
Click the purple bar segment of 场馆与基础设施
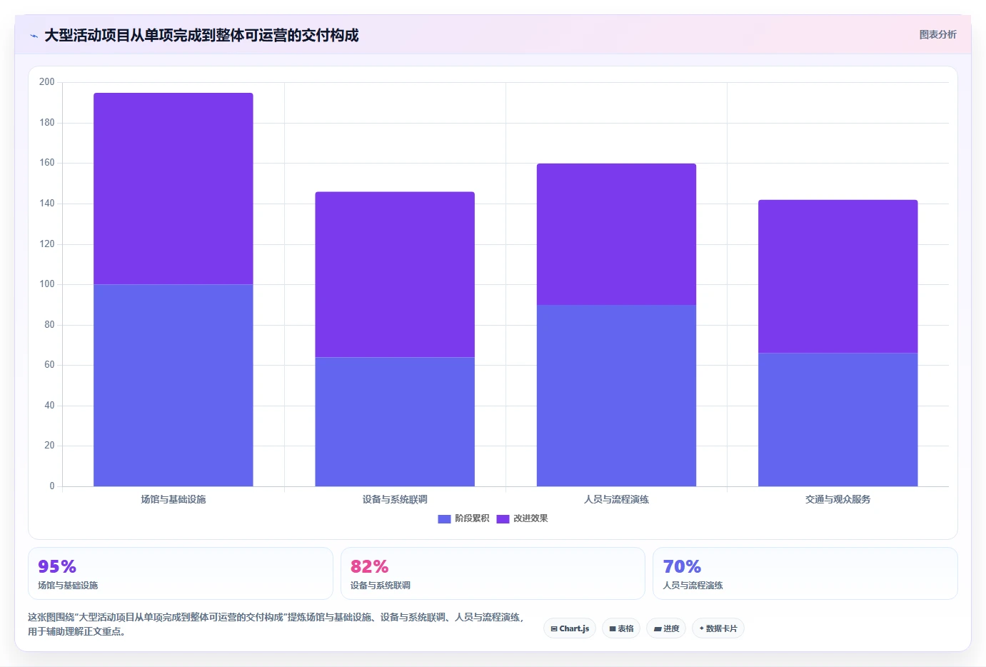[173, 189]
